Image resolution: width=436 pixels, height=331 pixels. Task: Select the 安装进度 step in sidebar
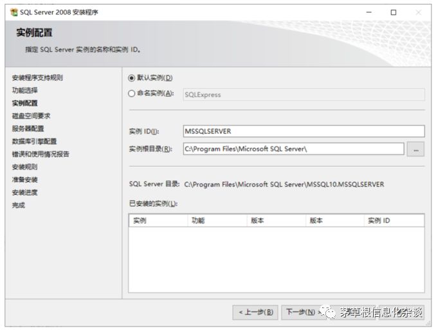coord(24,193)
